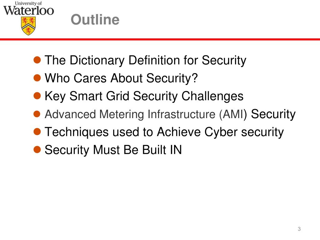Select 'Techniques used to Achieve Cyber security'
Viewport: 320px width, 240px height.
pos(164,132)
